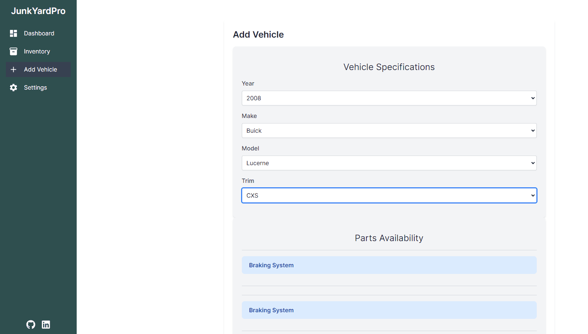Select Add Vehicle label in the sidebar
The width and height of the screenshot is (588, 334).
41,70
